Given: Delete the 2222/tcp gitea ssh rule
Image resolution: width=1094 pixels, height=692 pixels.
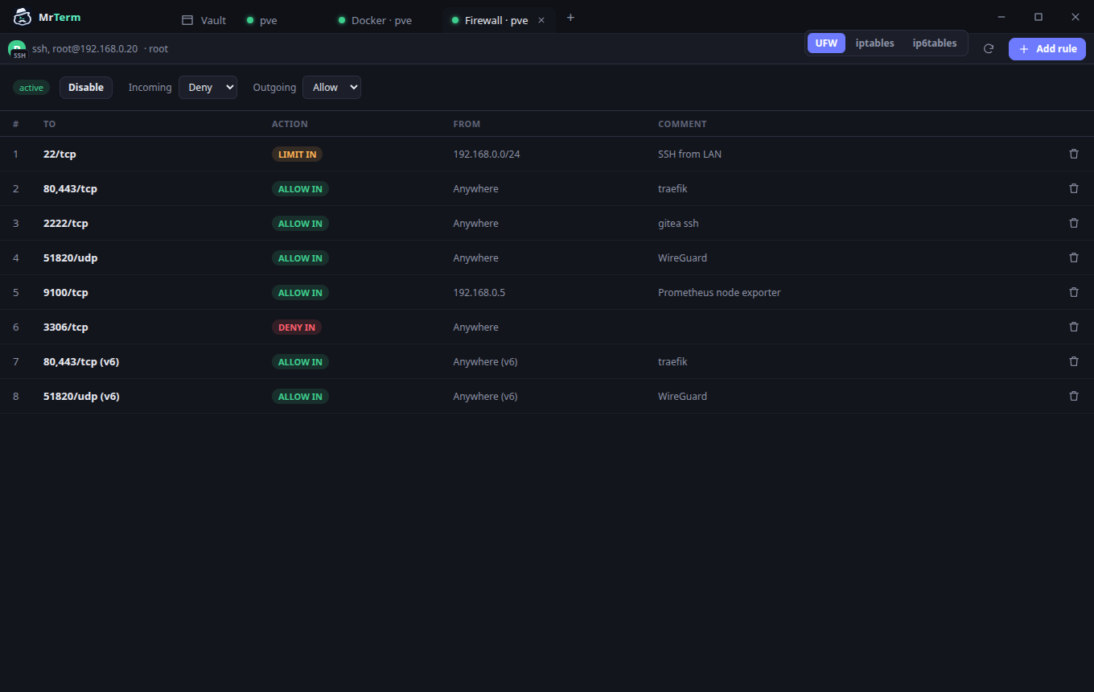Looking at the screenshot, I should click(1074, 223).
